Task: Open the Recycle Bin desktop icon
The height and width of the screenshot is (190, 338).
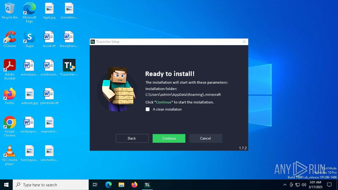Action: (x=10, y=11)
